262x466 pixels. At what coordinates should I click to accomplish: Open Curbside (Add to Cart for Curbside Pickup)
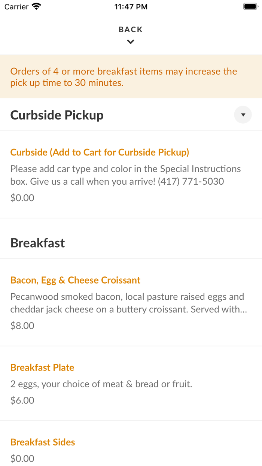click(x=100, y=152)
